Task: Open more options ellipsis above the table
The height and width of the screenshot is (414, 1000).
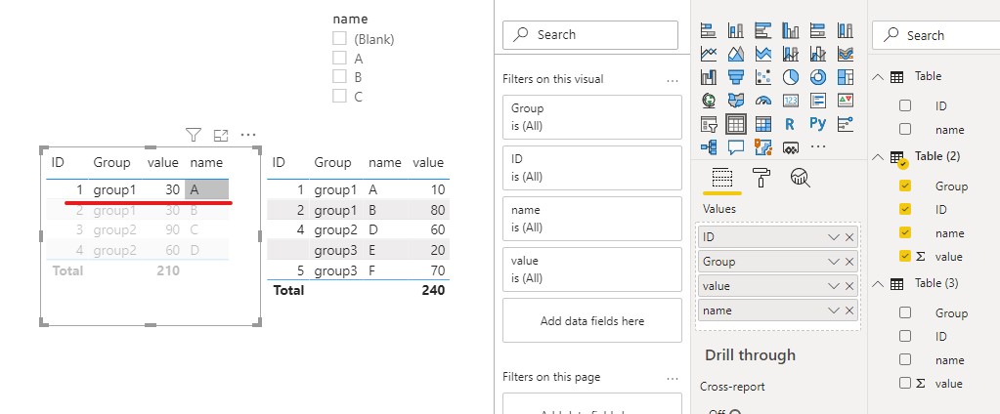Action: point(248,135)
